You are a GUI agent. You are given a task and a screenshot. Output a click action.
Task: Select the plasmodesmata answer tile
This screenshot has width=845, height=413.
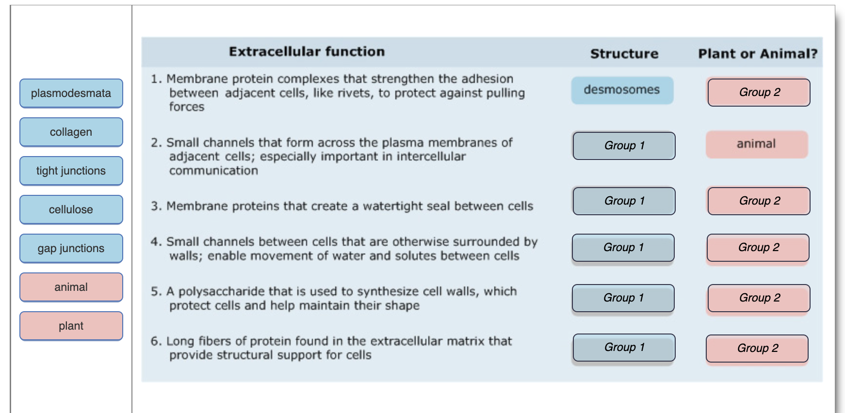[71, 93]
